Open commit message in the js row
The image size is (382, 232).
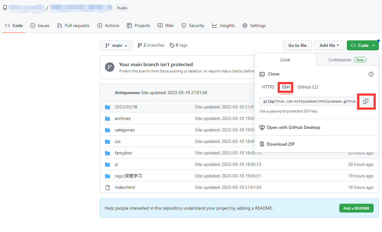tap(228, 165)
